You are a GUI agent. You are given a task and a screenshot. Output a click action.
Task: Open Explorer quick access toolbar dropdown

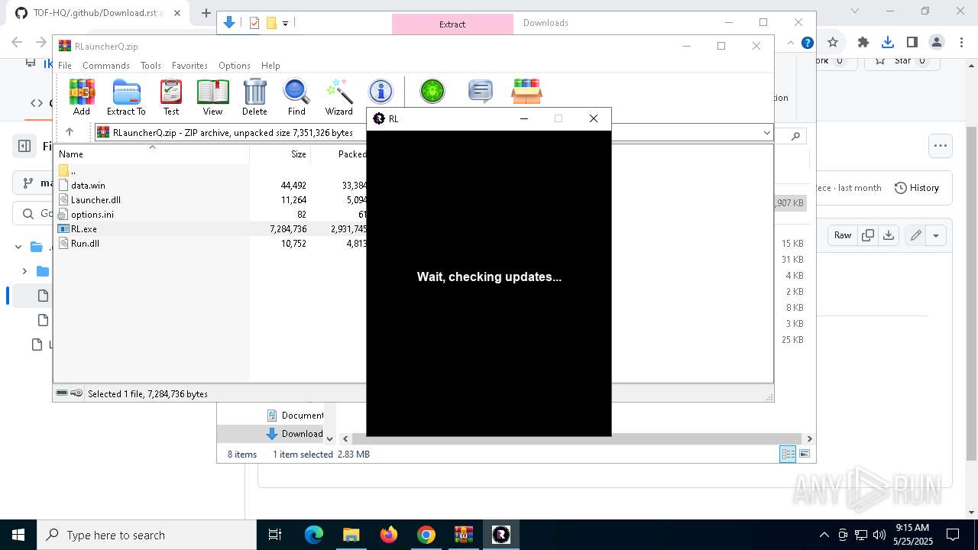(x=285, y=24)
